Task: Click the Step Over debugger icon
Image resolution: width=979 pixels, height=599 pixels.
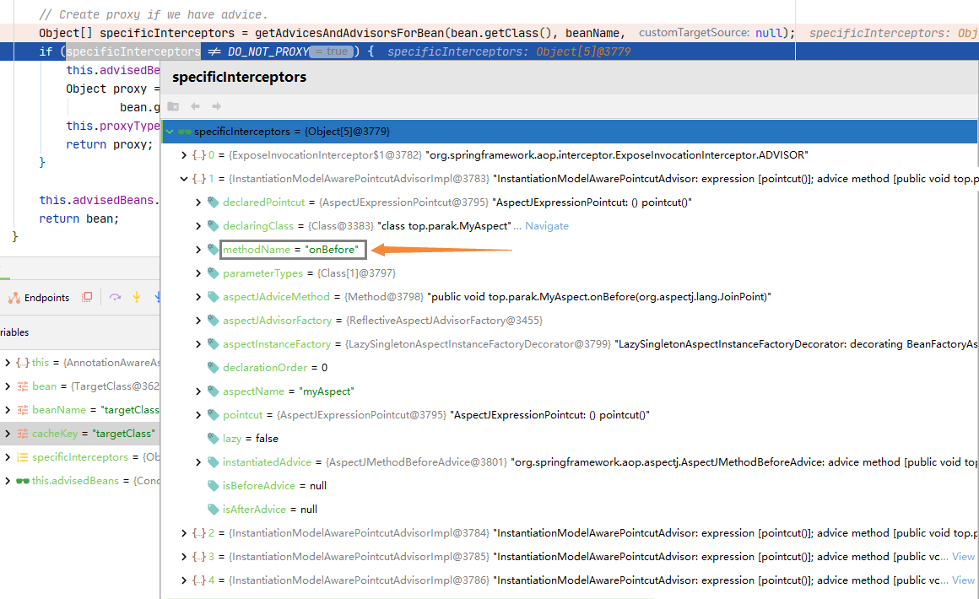Action: click(x=115, y=298)
